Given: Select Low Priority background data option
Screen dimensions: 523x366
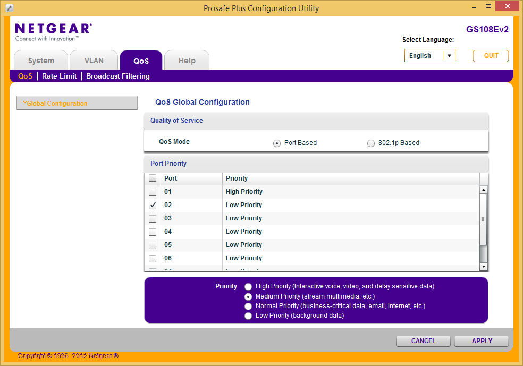Looking at the screenshot, I should pos(248,316).
